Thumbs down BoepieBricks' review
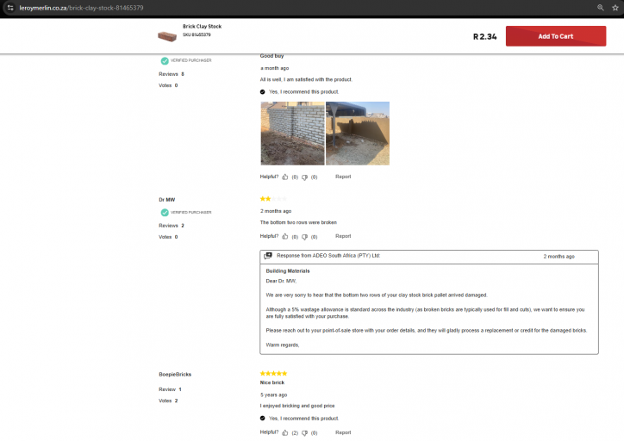Image resolution: width=624 pixels, height=441 pixels. click(x=304, y=433)
